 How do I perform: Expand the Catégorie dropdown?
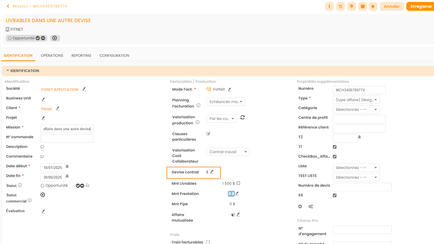pos(356,109)
